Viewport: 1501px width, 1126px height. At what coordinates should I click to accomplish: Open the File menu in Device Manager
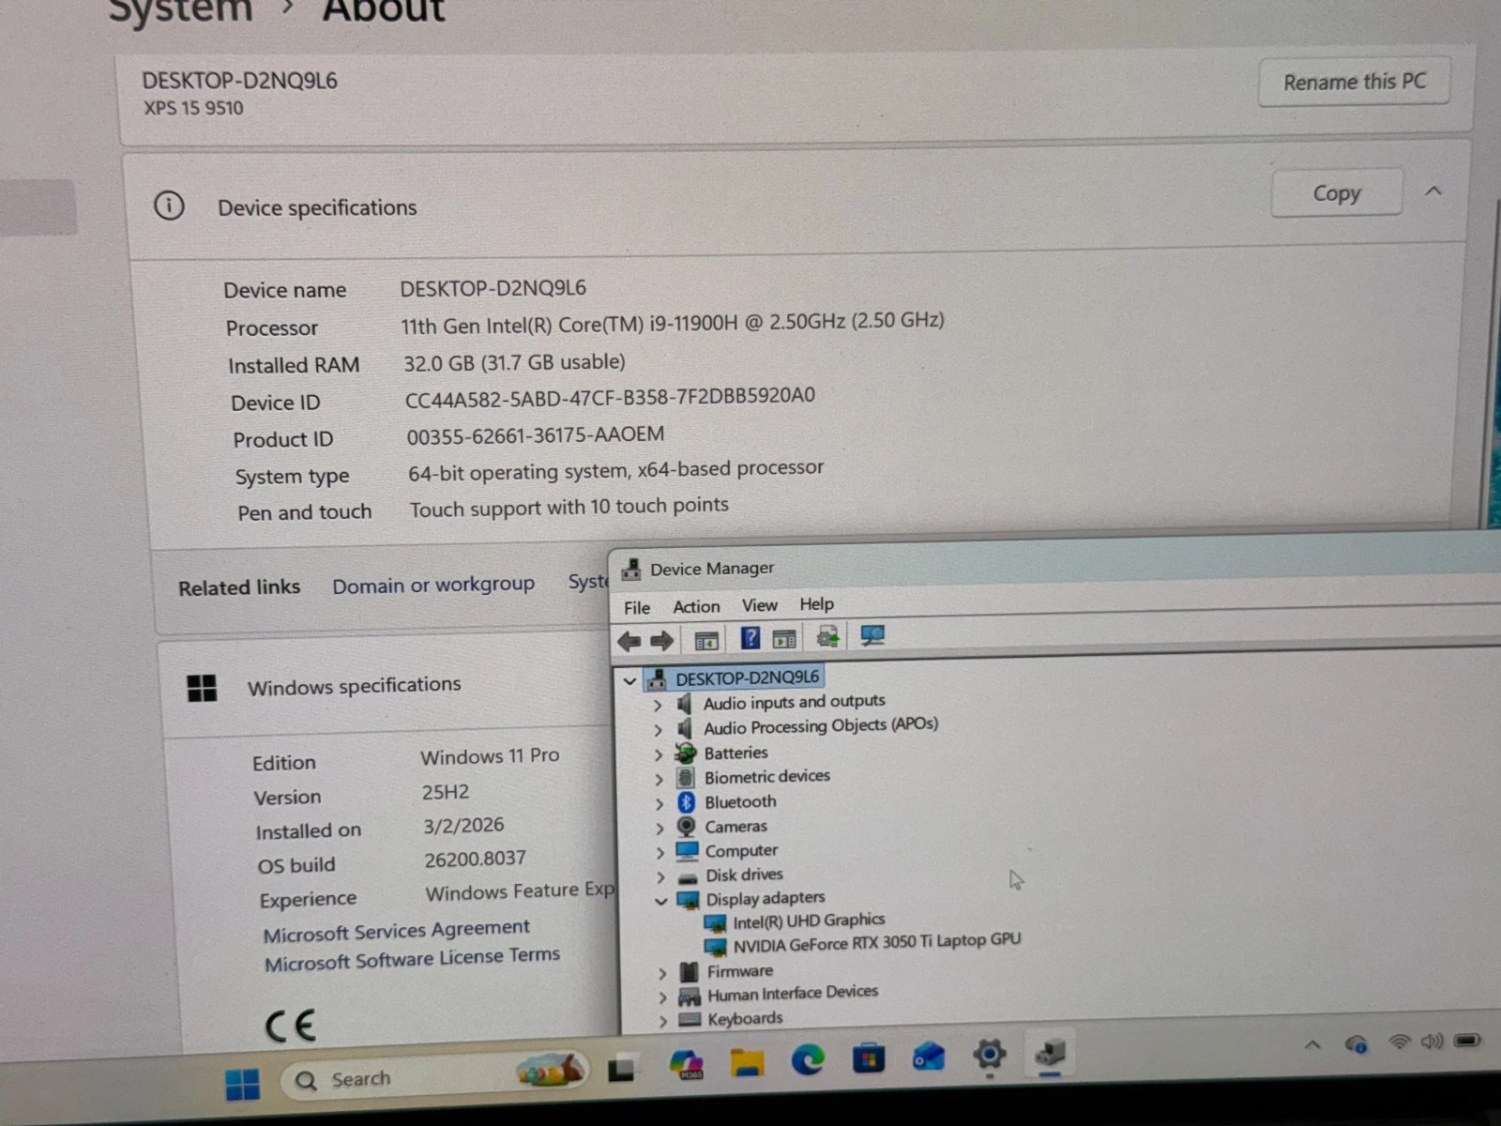(637, 608)
